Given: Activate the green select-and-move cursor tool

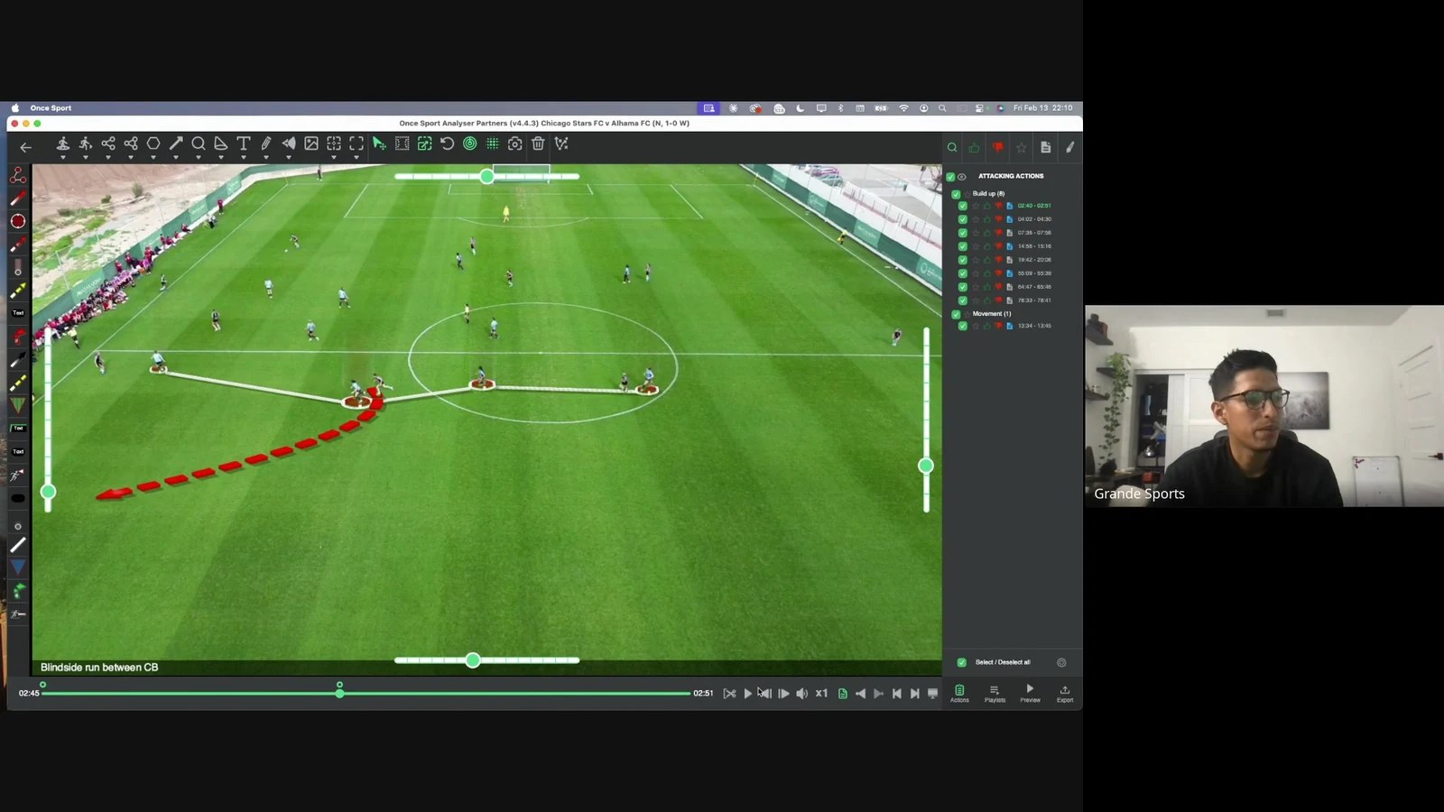Looking at the screenshot, I should coord(379,143).
